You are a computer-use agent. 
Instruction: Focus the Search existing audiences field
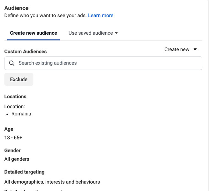tap(105, 63)
